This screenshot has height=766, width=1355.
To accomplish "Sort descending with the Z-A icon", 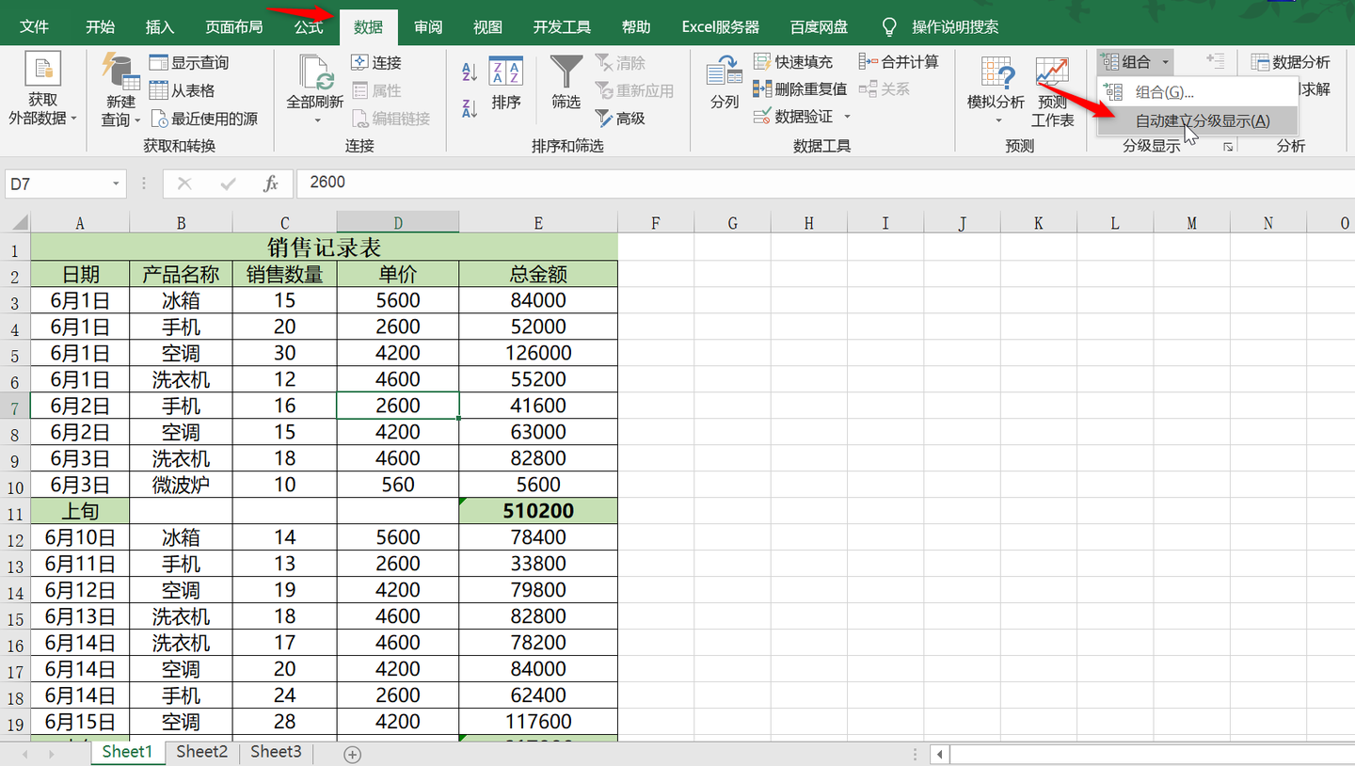I will 469,108.
